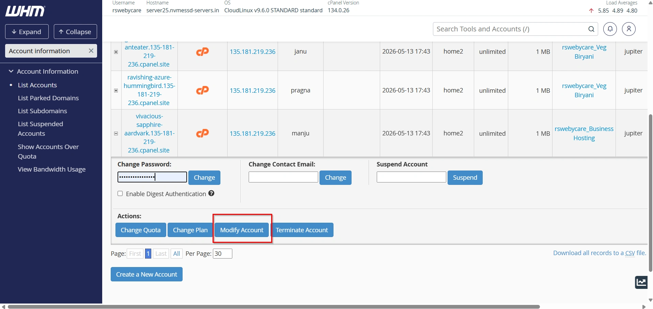This screenshot has height=309, width=653.
Task: Click the Suspend reason field
Action: pyautogui.click(x=411, y=177)
